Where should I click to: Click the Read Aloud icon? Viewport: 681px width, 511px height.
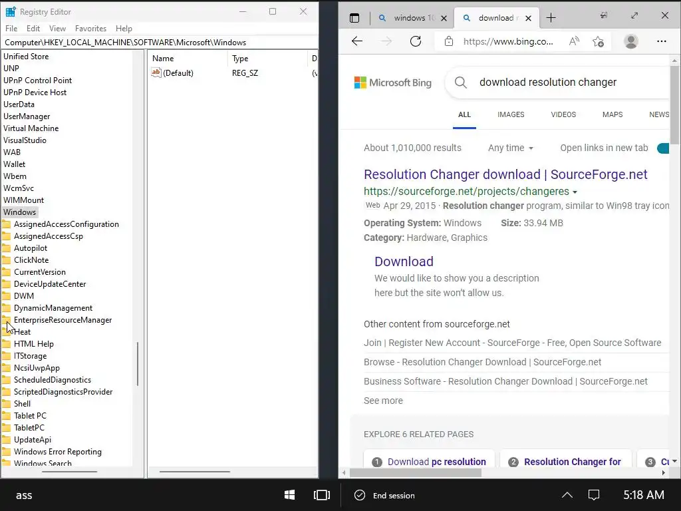tap(574, 41)
